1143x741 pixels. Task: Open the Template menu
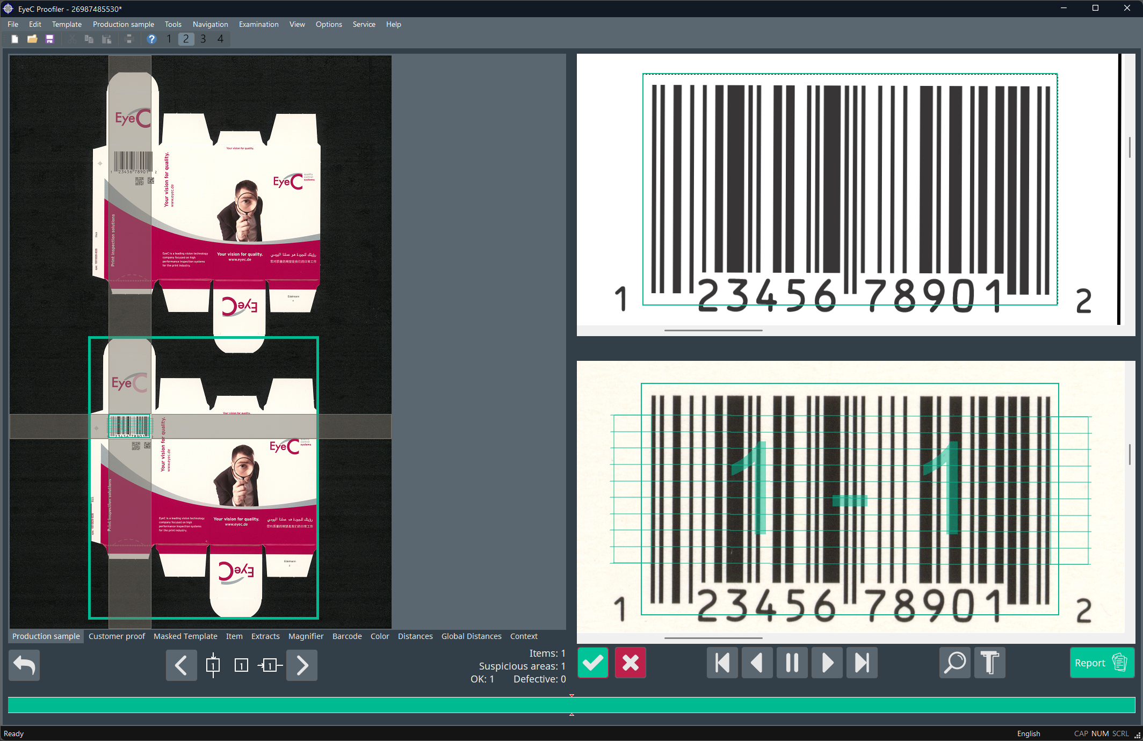[x=67, y=24]
